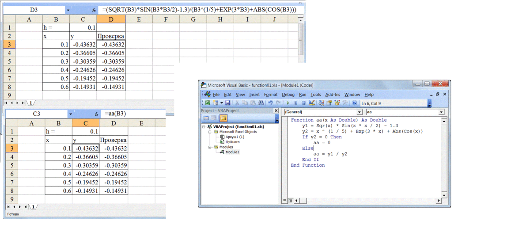Click the View Microsoft Excel icon
The height and width of the screenshot is (240, 530).
[208, 103]
